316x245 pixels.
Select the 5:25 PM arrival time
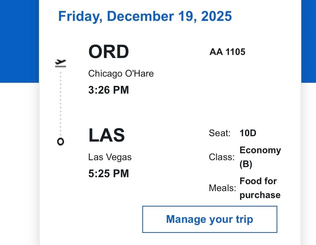(x=109, y=173)
